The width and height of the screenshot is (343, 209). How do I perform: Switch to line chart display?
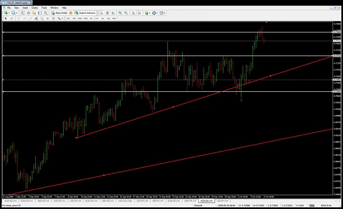(x=113, y=13)
